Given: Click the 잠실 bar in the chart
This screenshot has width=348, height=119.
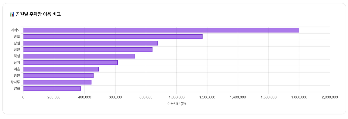Looking at the screenshot, I should point(91,43).
